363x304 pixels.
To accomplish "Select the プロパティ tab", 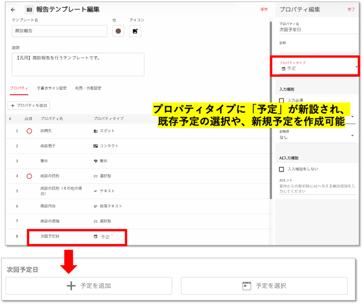I will 19,88.
